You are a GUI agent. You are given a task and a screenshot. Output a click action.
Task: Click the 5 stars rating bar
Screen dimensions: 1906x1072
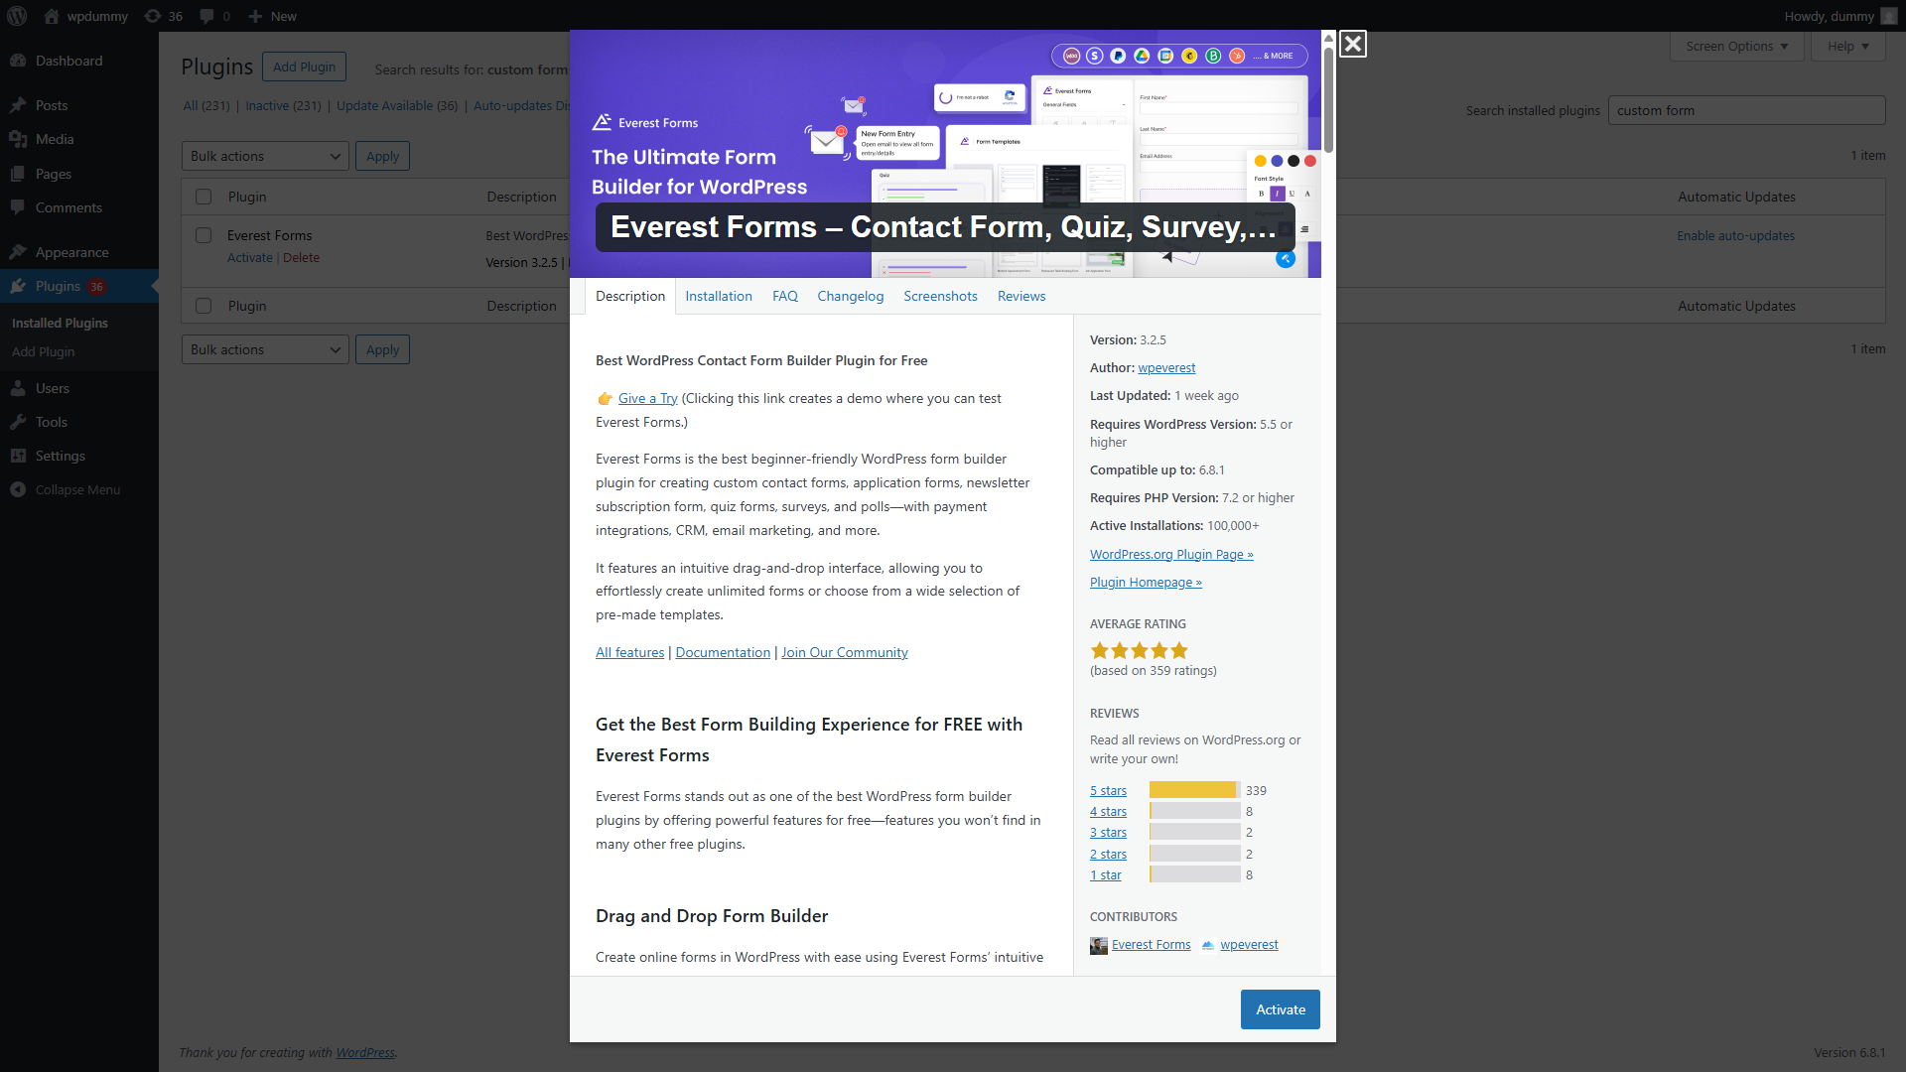click(x=1195, y=790)
